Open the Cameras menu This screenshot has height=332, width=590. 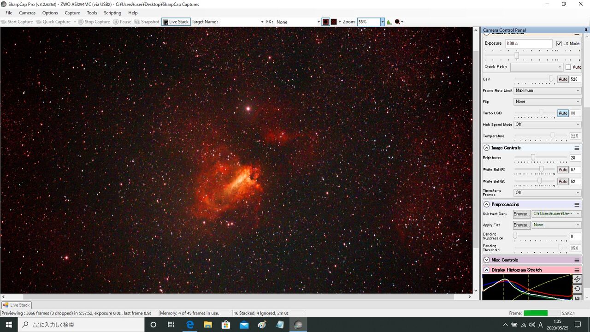click(x=27, y=13)
